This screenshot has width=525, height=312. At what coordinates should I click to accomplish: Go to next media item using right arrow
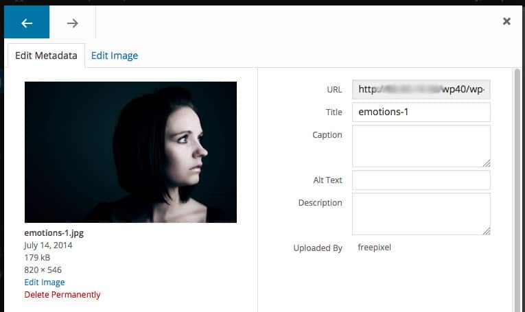(72, 23)
